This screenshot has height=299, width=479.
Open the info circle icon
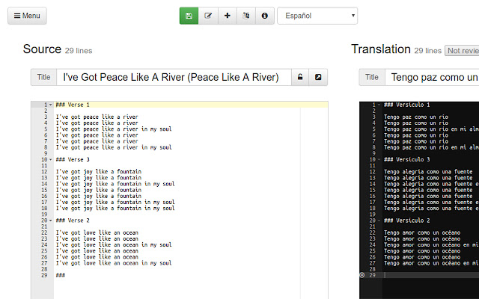tap(263, 16)
